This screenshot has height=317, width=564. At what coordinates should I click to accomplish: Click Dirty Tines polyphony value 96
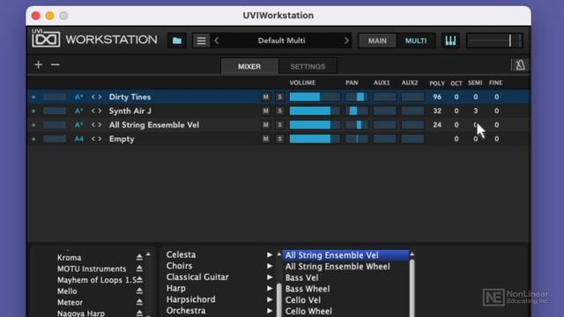437,97
